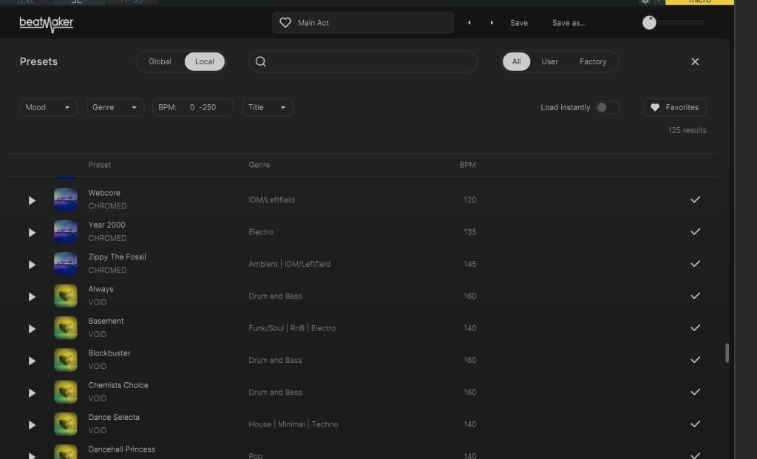Switch preset location to Global

(x=160, y=62)
